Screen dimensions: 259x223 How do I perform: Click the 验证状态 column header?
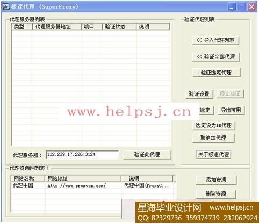tap(119, 27)
